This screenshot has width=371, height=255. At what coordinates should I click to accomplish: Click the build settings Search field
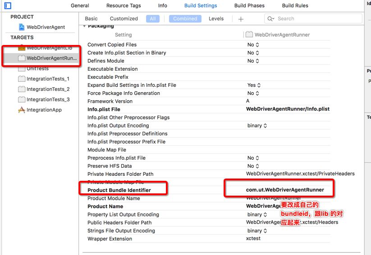[x=313, y=18]
